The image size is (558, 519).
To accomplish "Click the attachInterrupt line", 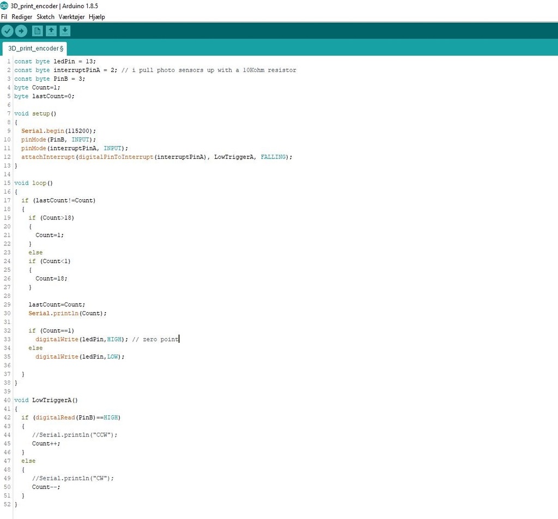I will pyautogui.click(x=157, y=157).
